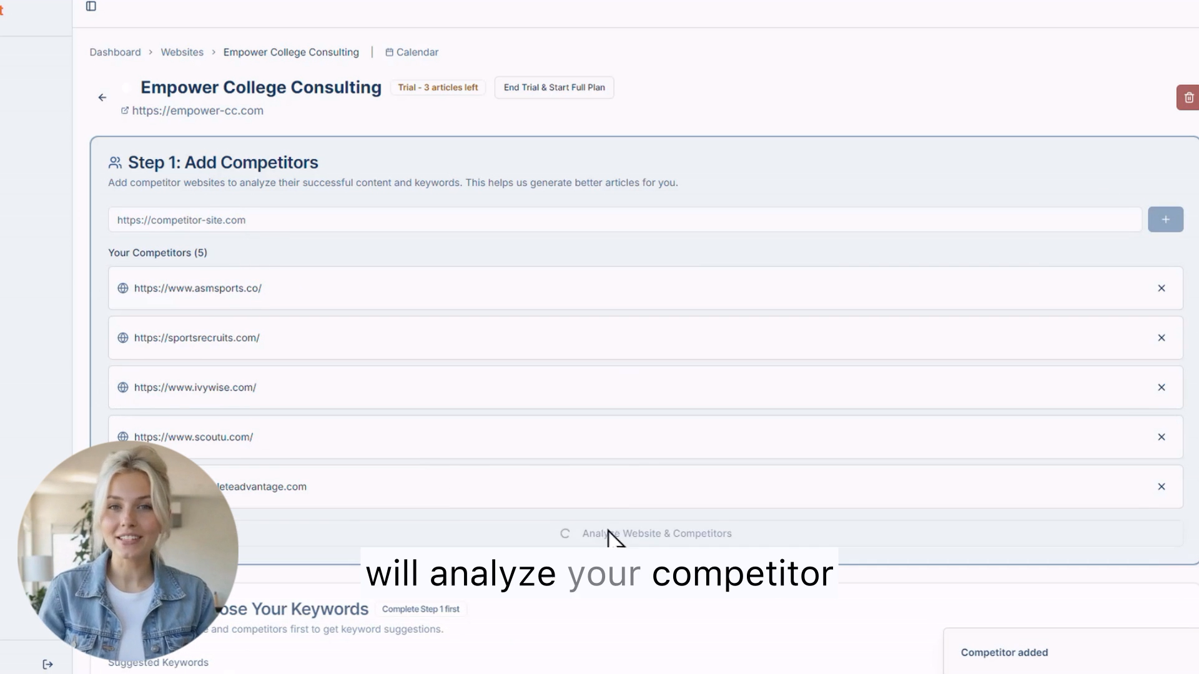Click the globe icon beside asmsports.co
This screenshot has width=1199, height=674.
[122, 288]
